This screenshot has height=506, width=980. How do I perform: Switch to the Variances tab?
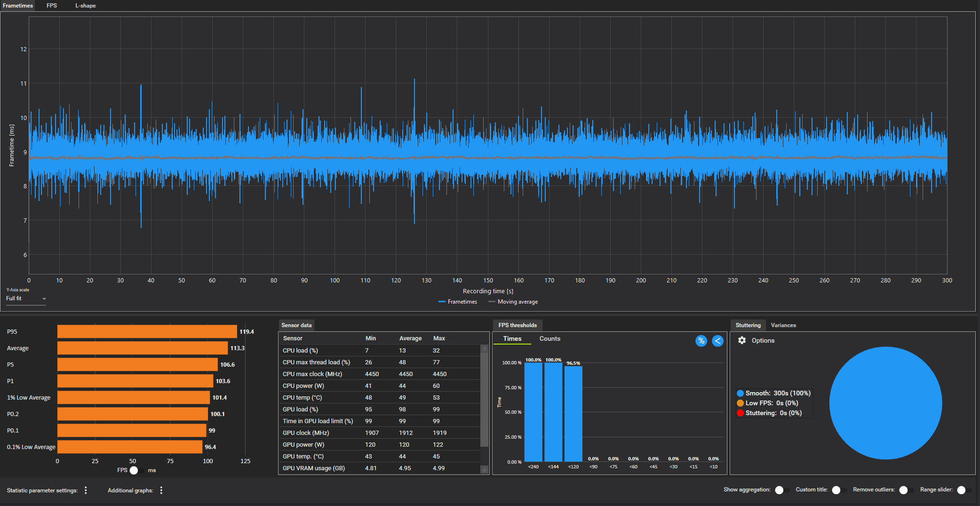pyautogui.click(x=783, y=325)
